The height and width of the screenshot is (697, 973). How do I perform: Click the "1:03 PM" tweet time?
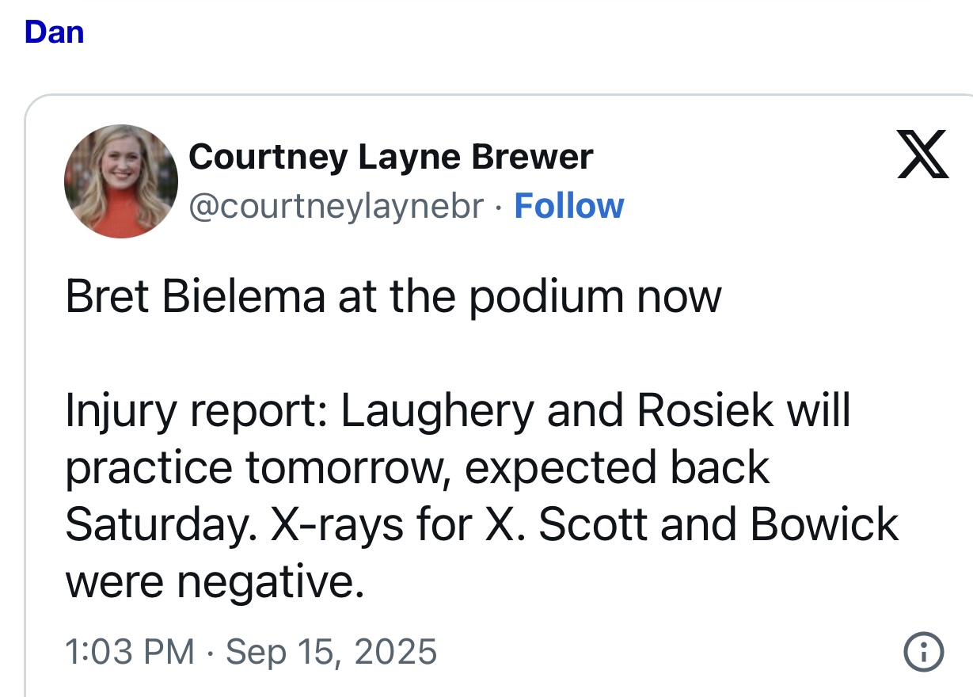coord(129,652)
